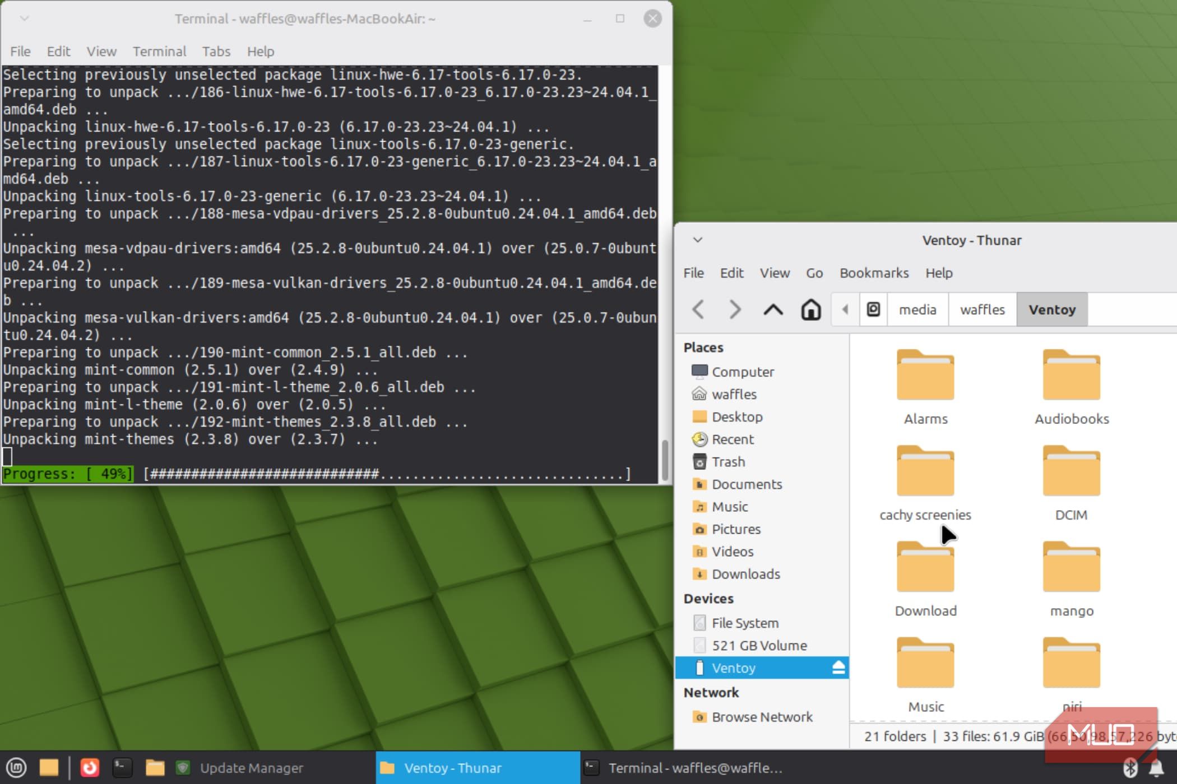Screen dimensions: 1177x784
Task: Click the Ventoy path button
Action: (x=1052, y=309)
